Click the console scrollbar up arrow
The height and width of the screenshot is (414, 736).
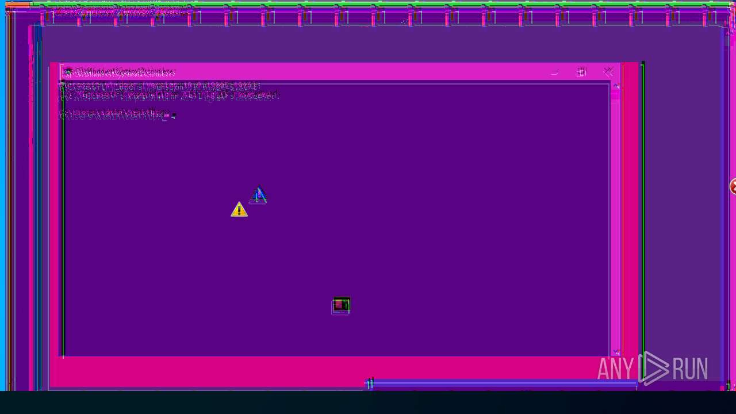coord(616,87)
